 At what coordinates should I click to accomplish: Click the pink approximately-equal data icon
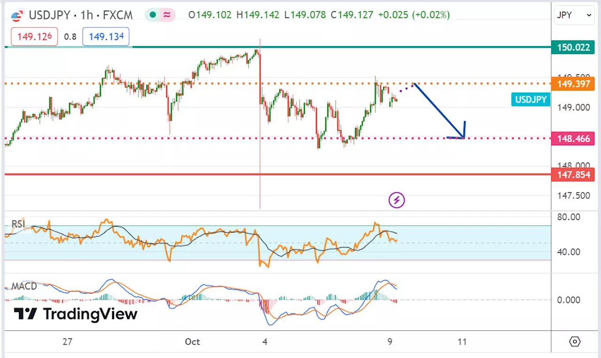point(166,15)
